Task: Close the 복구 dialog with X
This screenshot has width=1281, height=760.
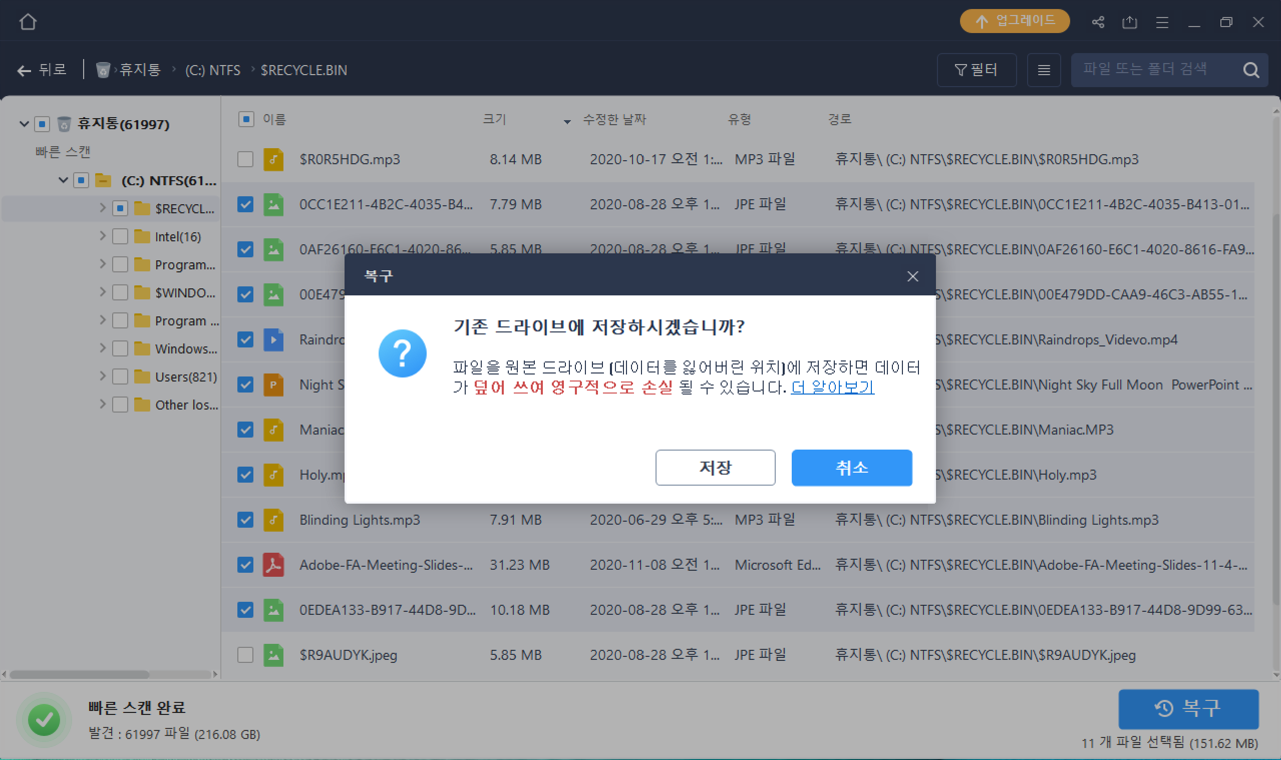Action: pyautogui.click(x=912, y=276)
